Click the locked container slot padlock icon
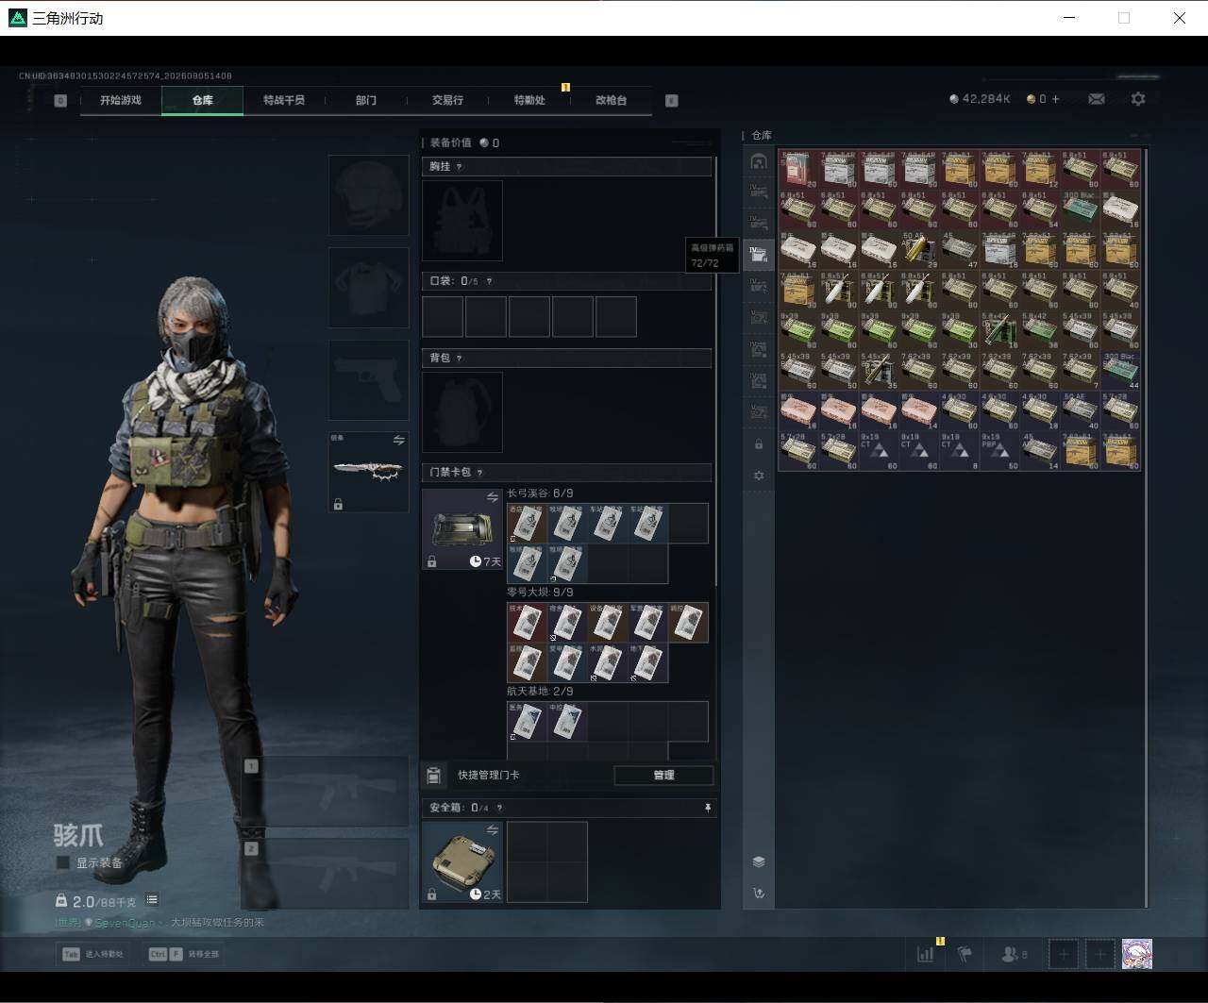Screen dimensions: 1208x1003 tap(758, 444)
